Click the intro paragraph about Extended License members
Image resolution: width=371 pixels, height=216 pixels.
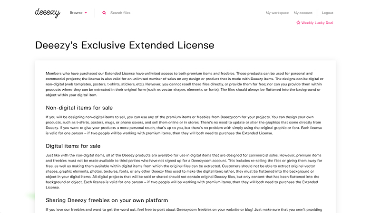[185, 85]
